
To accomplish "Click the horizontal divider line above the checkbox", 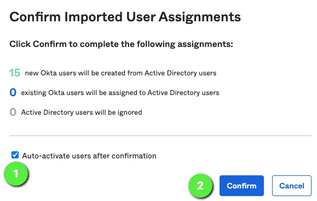I will click(160, 135).
